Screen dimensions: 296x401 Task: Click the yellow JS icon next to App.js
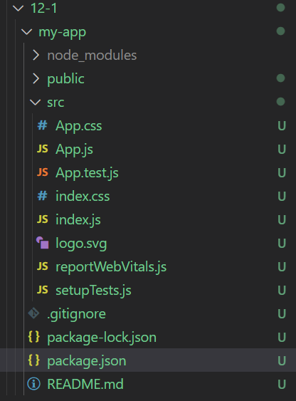click(43, 149)
